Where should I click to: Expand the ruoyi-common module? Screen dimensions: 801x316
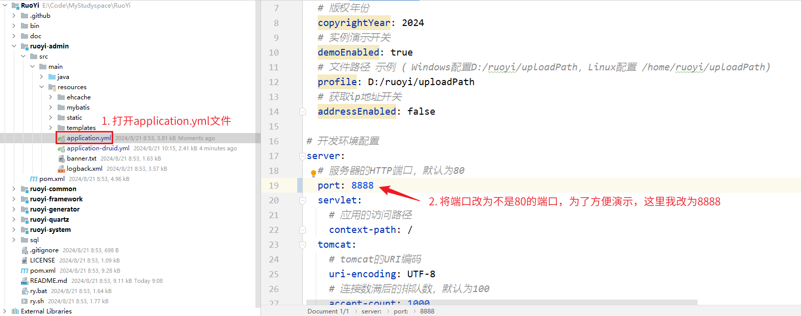(x=14, y=189)
